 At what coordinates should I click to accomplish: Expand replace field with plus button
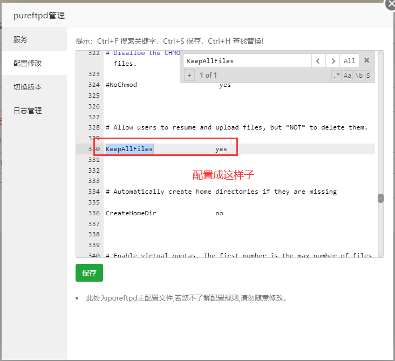point(189,76)
